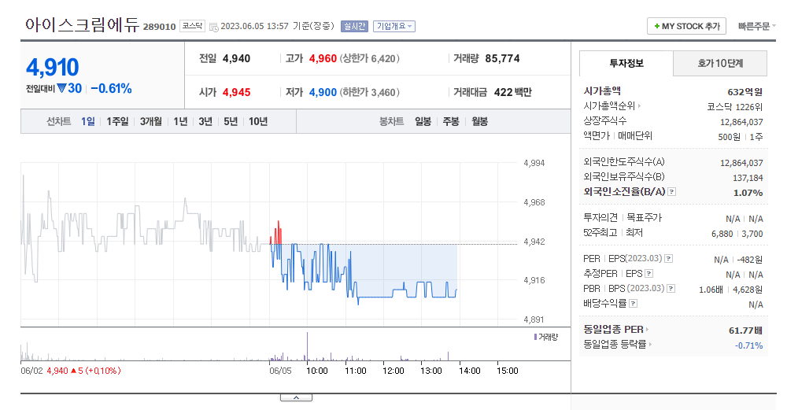
Task: Open the 기업개요 dropdown
Action: pyautogui.click(x=394, y=26)
